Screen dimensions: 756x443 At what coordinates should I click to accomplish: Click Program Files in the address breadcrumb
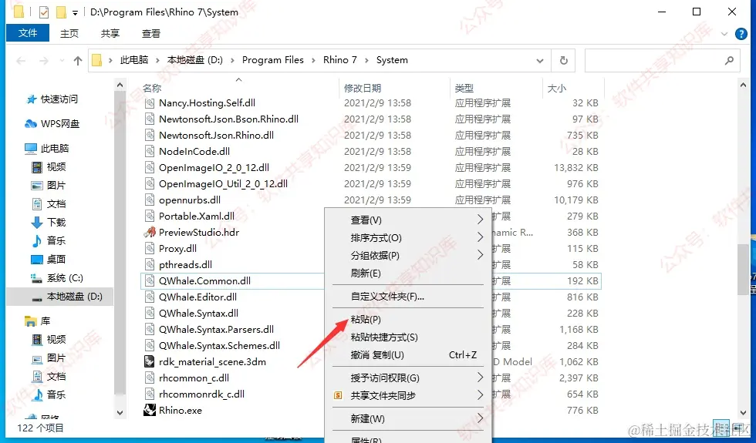tap(273, 60)
